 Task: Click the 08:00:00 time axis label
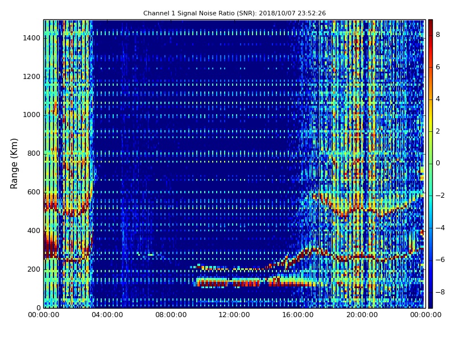click(x=171, y=315)
